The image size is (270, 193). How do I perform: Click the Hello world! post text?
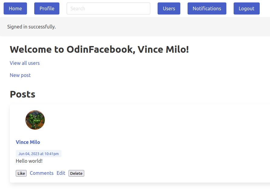pos(29,161)
